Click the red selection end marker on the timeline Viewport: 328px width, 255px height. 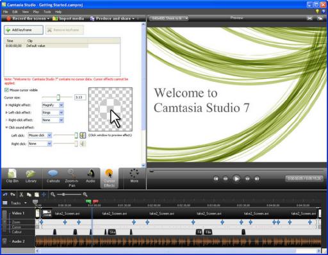(x=95, y=202)
